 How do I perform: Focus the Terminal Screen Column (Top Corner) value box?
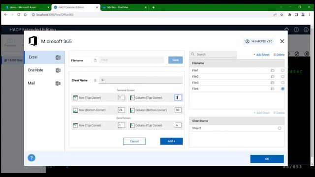178,98
